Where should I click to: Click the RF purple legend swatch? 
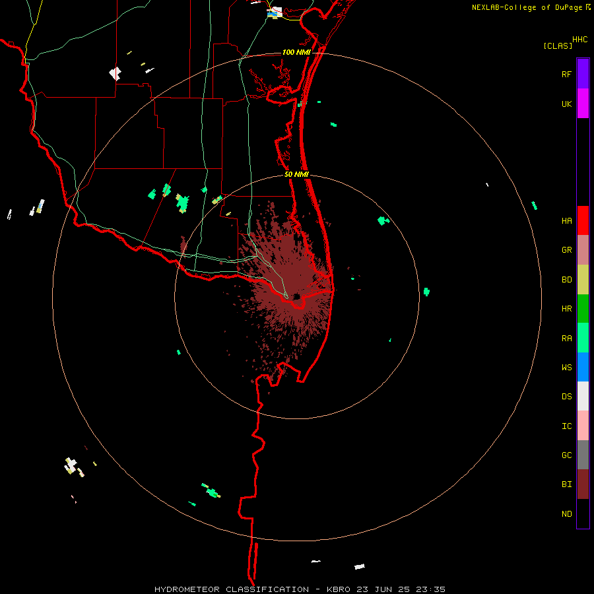(x=583, y=74)
